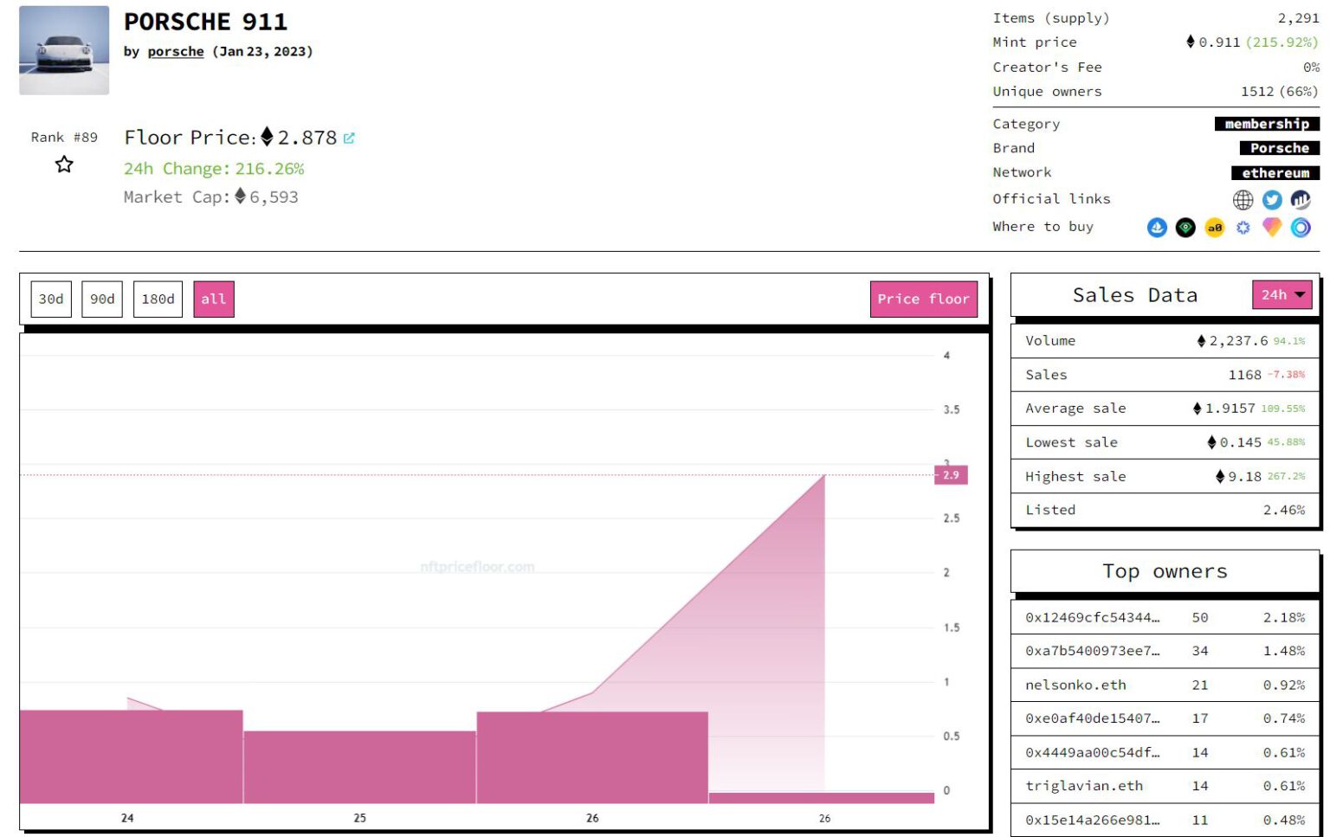Click owner triglavian.eth
Viewport: 1330px width, 837px height.
(x=1084, y=786)
